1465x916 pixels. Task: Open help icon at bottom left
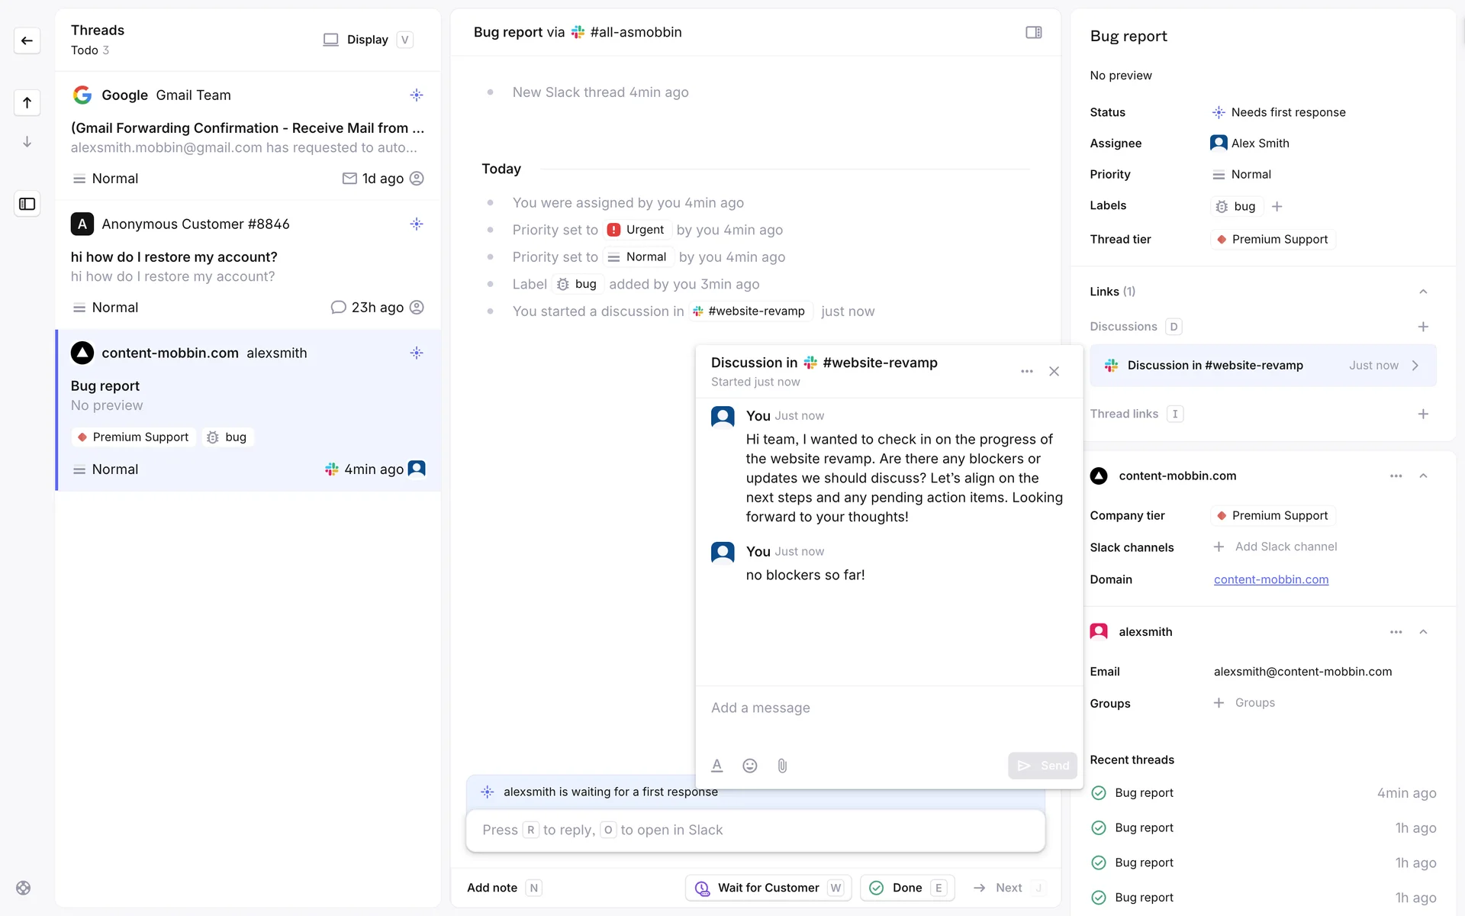pyautogui.click(x=24, y=888)
